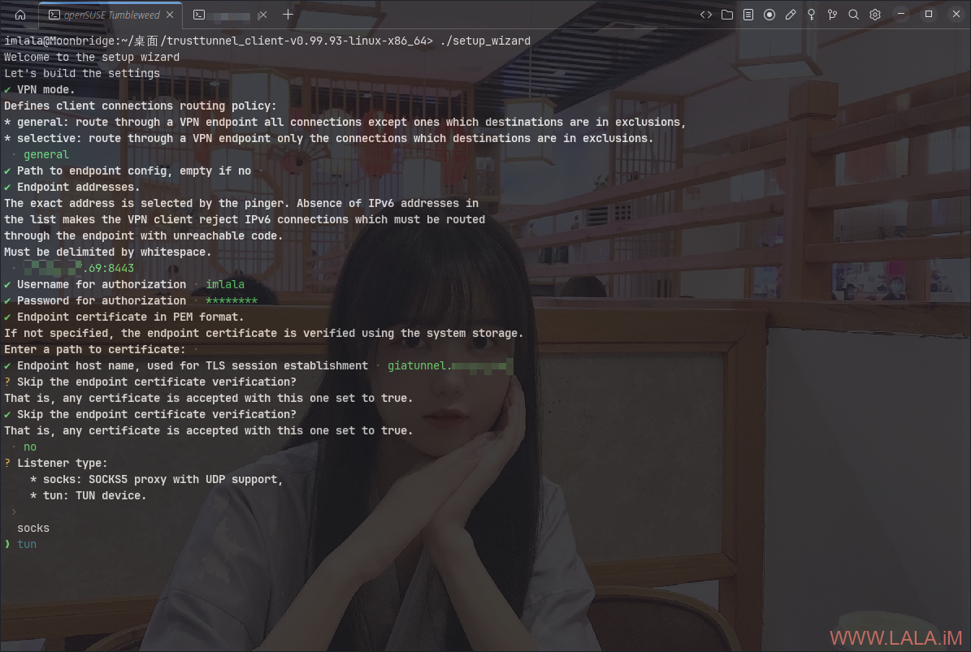Open the code snippets angle-bracket icon
This screenshot has width=971, height=652.
[706, 15]
